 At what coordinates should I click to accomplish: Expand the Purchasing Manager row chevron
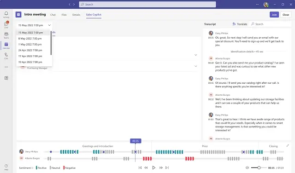[195, 66]
